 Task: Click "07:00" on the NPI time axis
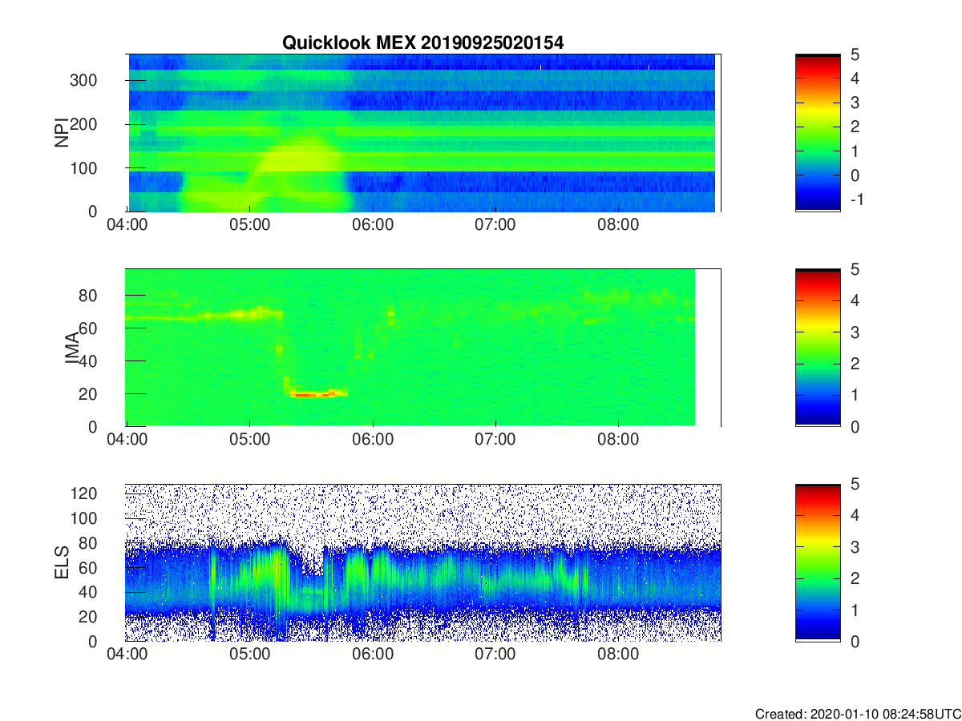[495, 224]
